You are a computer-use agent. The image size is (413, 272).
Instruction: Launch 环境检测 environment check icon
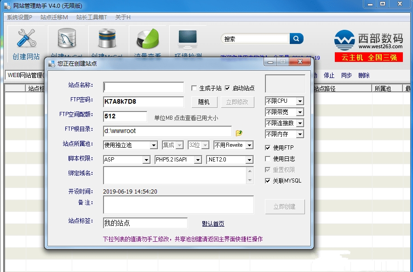(x=187, y=39)
